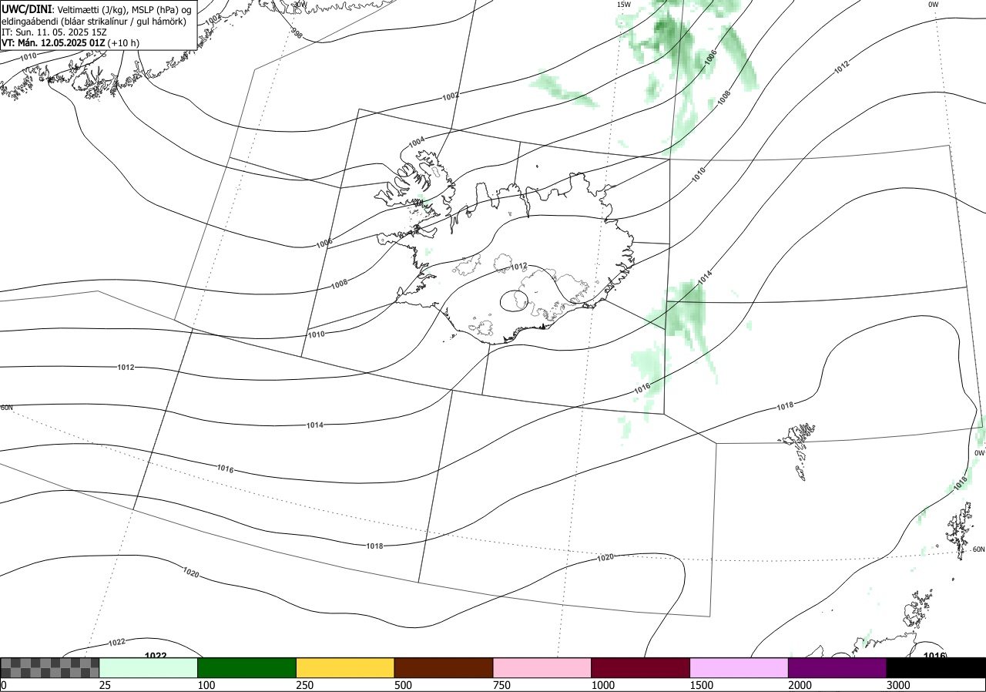Click the '1018' label near the Faroe Islands
Image resolution: width=986 pixels, height=692 pixels.
(785, 406)
